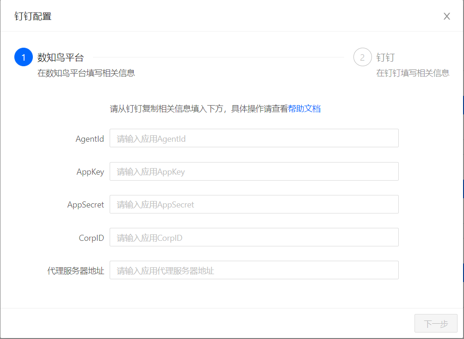
Task: Click the 钉钉 step title
Action: [385, 57]
